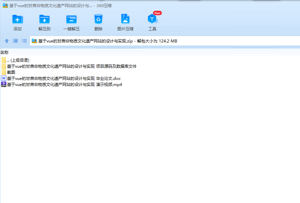The image size is (300, 203).
Task: Select the '.. (上级目录)' entry
Action: coord(18,60)
